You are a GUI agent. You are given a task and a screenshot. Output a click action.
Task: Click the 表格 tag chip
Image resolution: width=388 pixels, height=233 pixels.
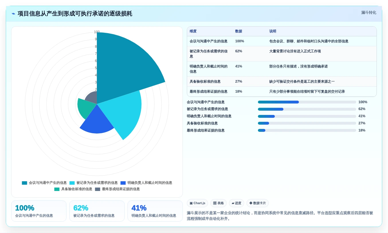(x=218, y=203)
